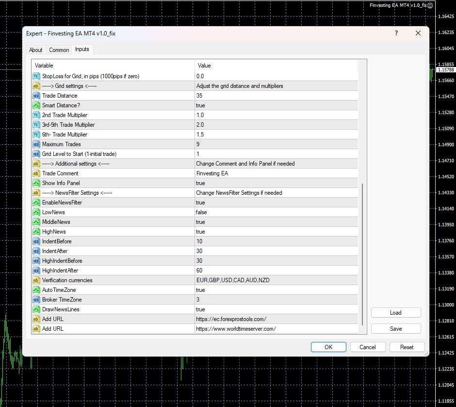
Task: Click the DrawNewsLines boolean icon
Action: click(36, 309)
